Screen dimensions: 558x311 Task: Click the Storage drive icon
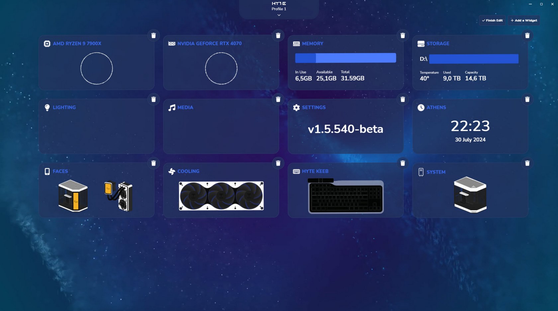point(421,43)
